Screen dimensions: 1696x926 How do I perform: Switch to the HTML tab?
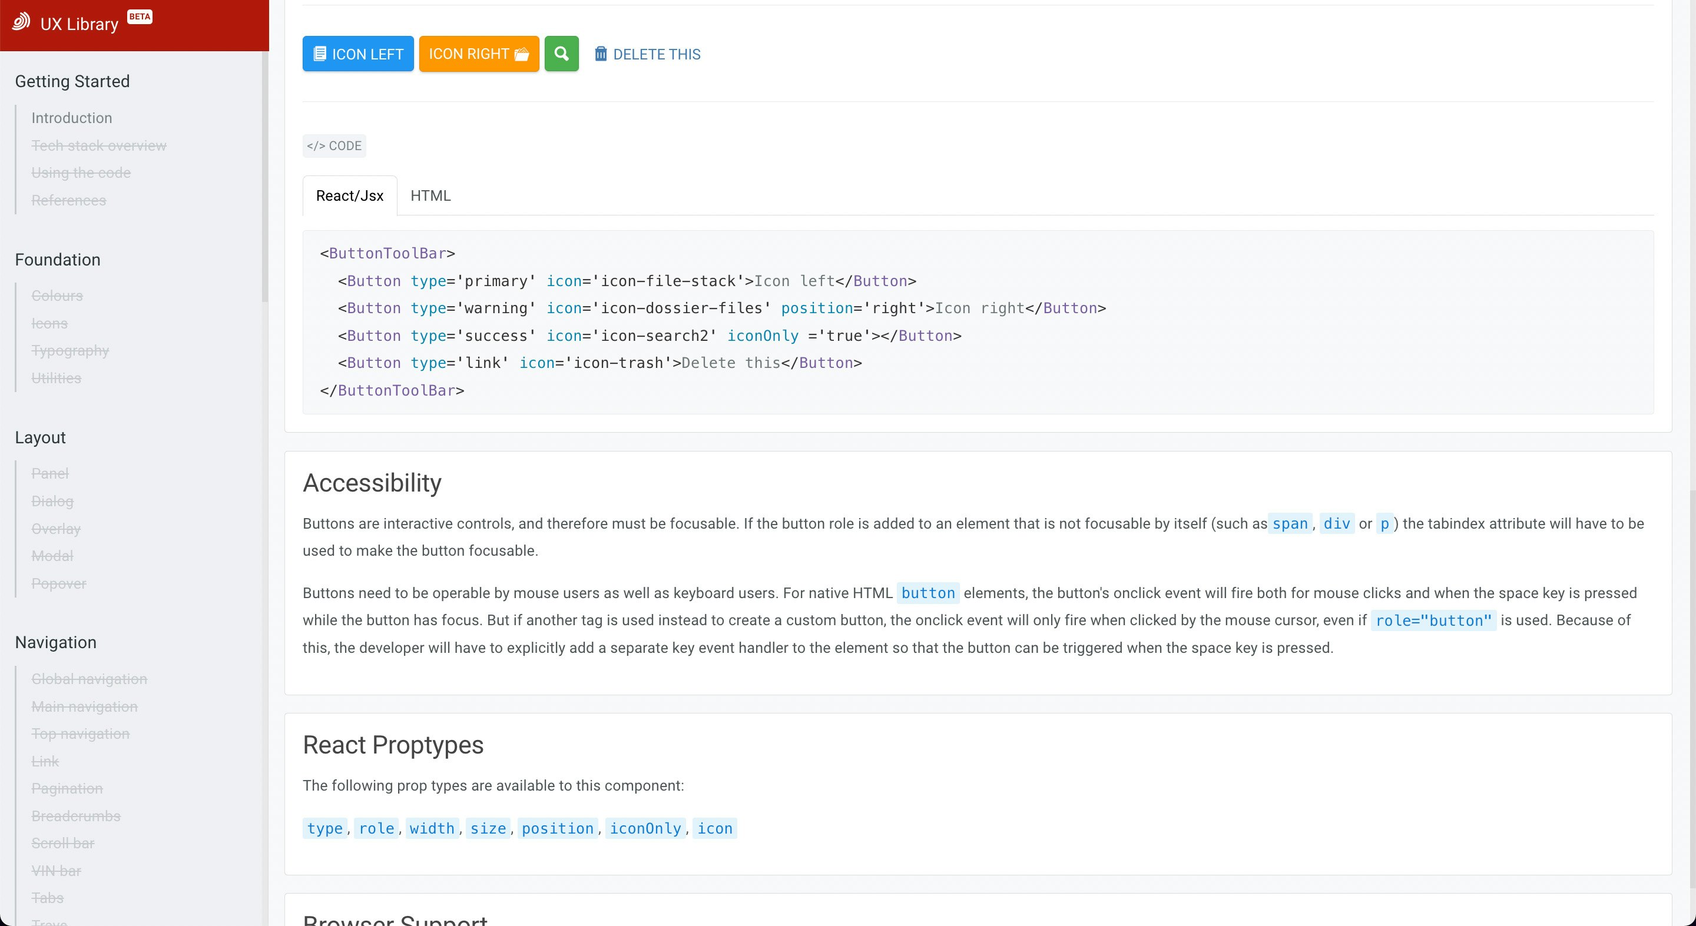pyautogui.click(x=430, y=195)
